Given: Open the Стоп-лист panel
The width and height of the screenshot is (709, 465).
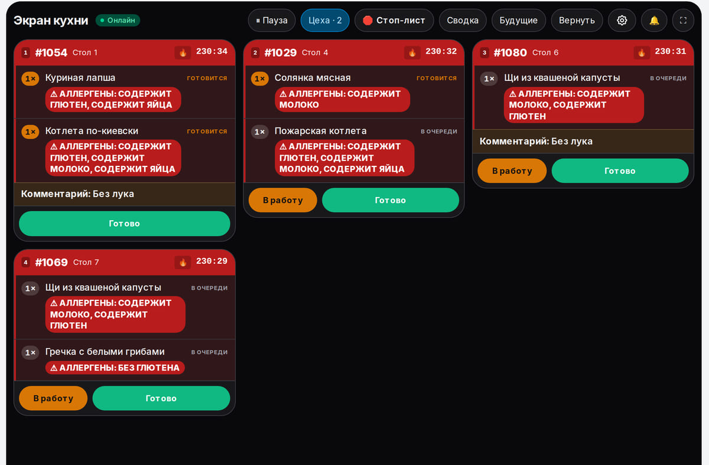Looking at the screenshot, I should (394, 20).
